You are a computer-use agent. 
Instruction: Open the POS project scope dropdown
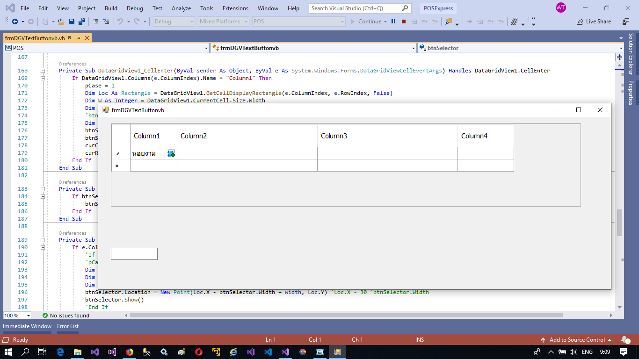coord(206,48)
